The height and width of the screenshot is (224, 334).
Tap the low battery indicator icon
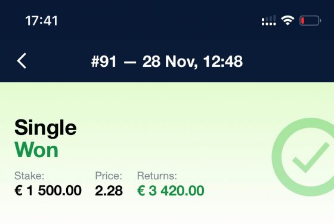(310, 21)
